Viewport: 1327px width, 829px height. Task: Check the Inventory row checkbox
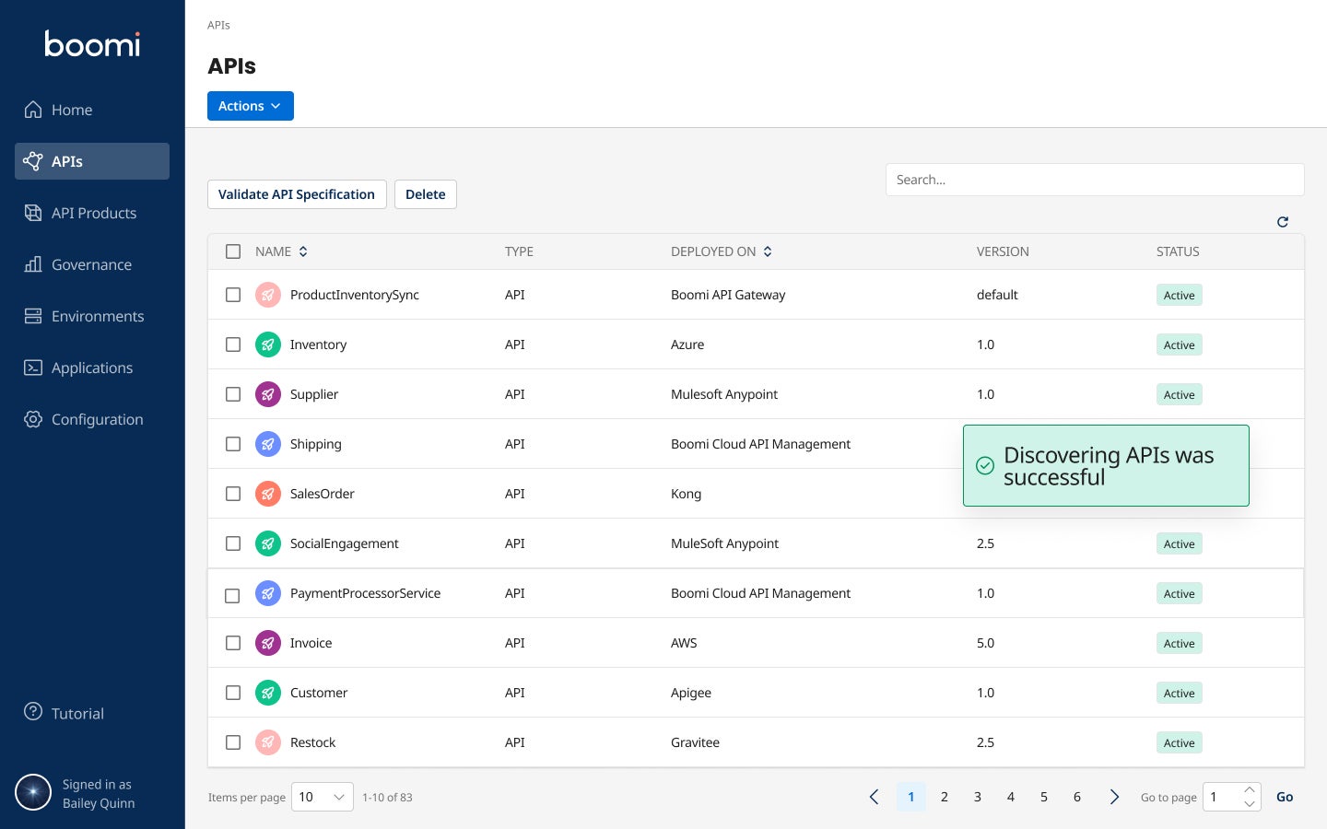pos(233,344)
